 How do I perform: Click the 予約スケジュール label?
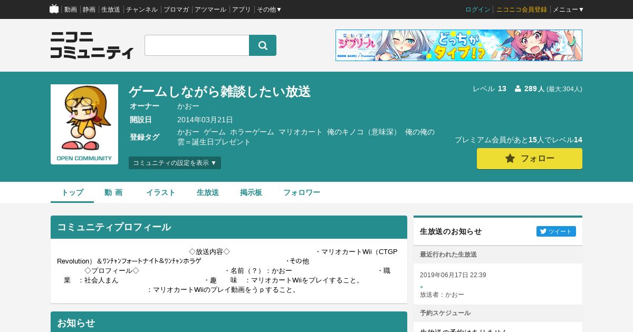click(445, 313)
